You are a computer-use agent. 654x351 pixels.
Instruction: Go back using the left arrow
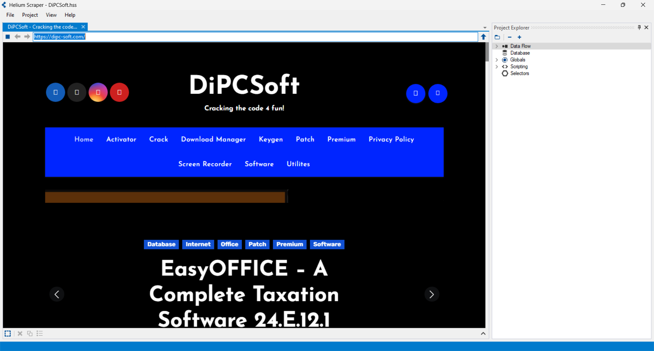(17, 37)
